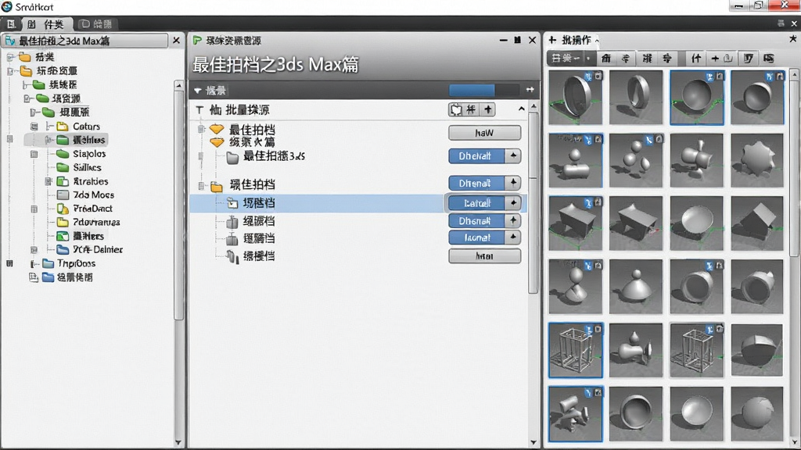
Task: Click the T icon beside 批量操源
Action: [x=199, y=109]
